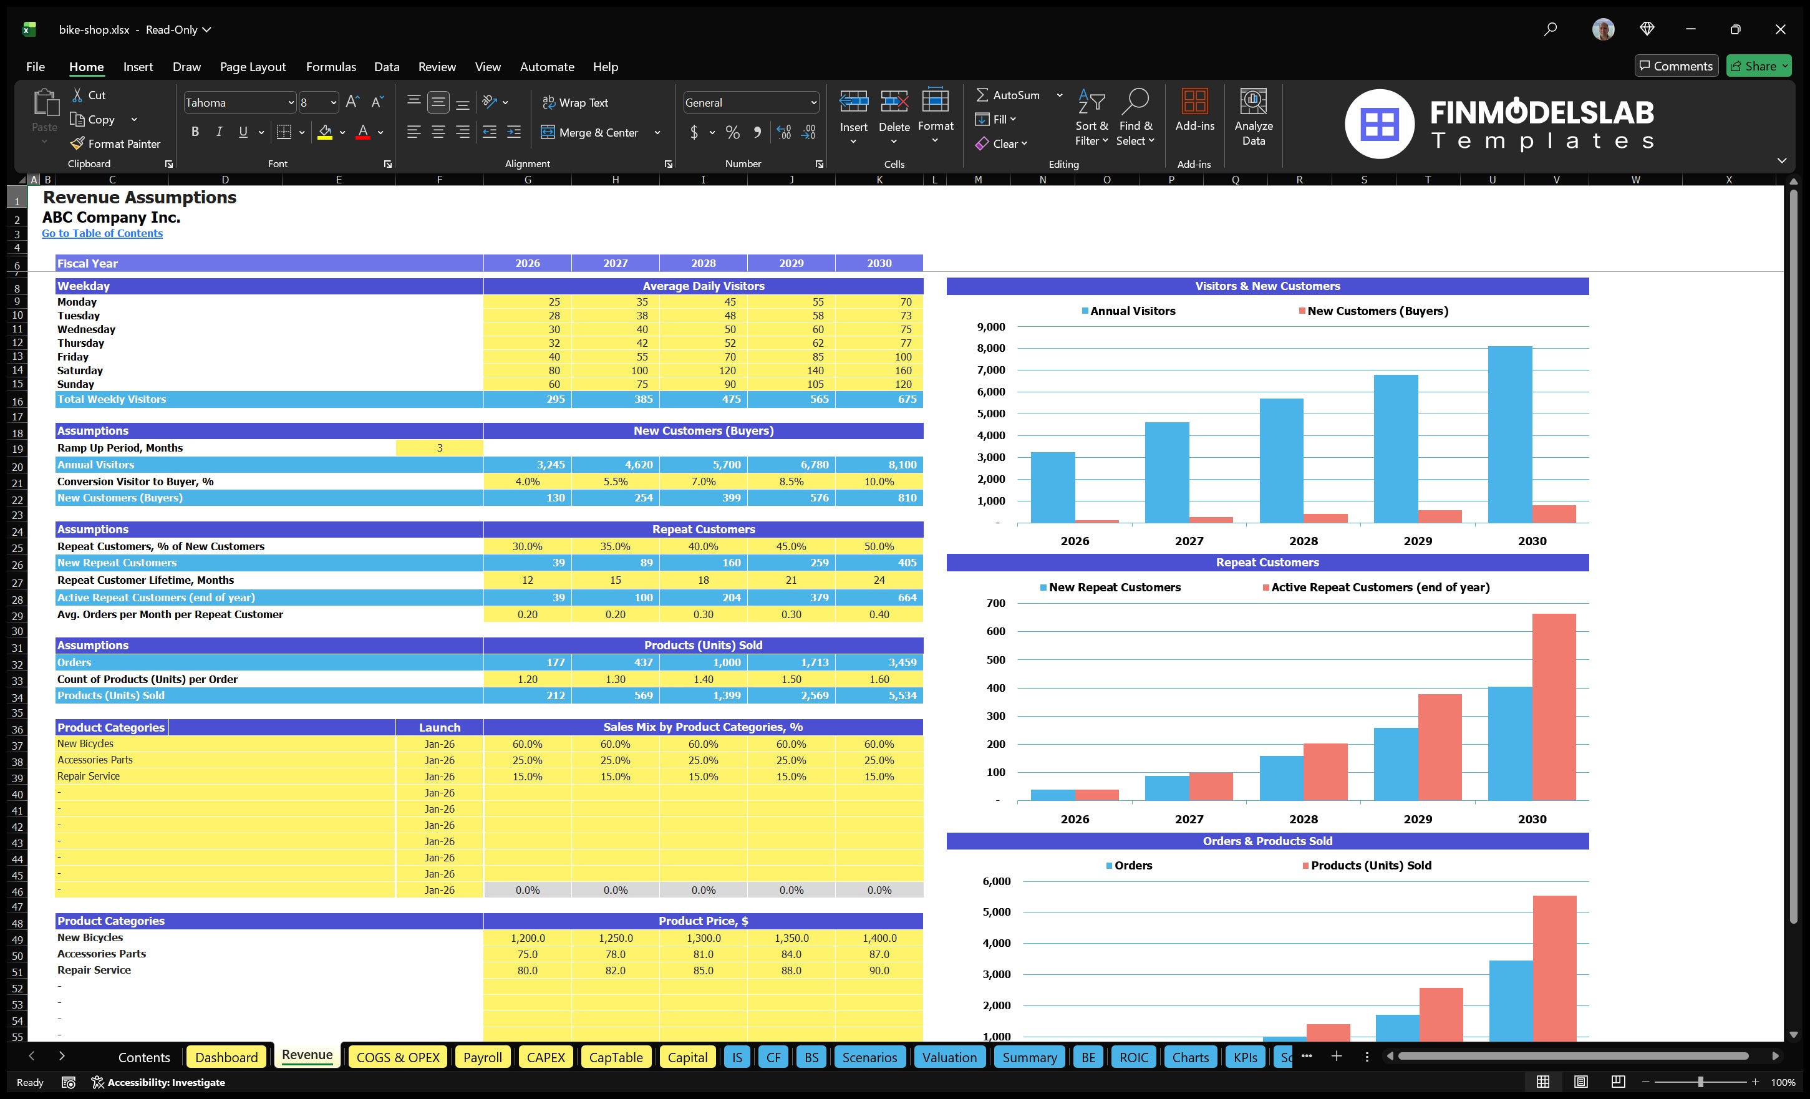Open the Share menu

1759,65
